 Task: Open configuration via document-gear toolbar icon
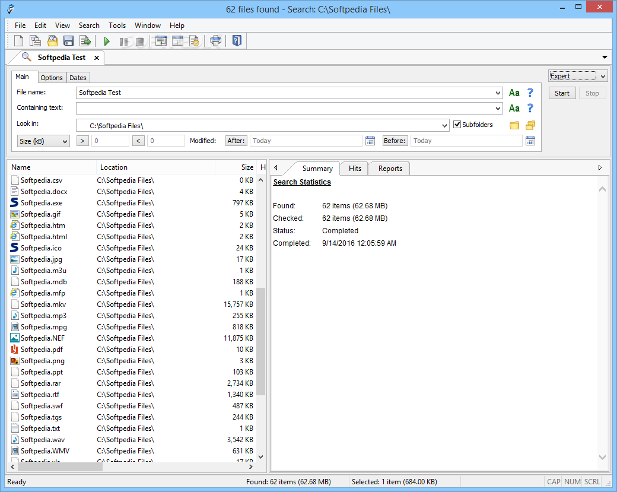click(194, 41)
